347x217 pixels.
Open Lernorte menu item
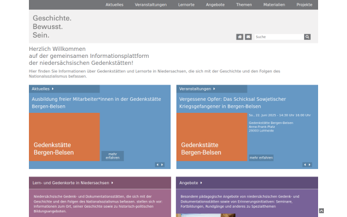click(x=186, y=5)
